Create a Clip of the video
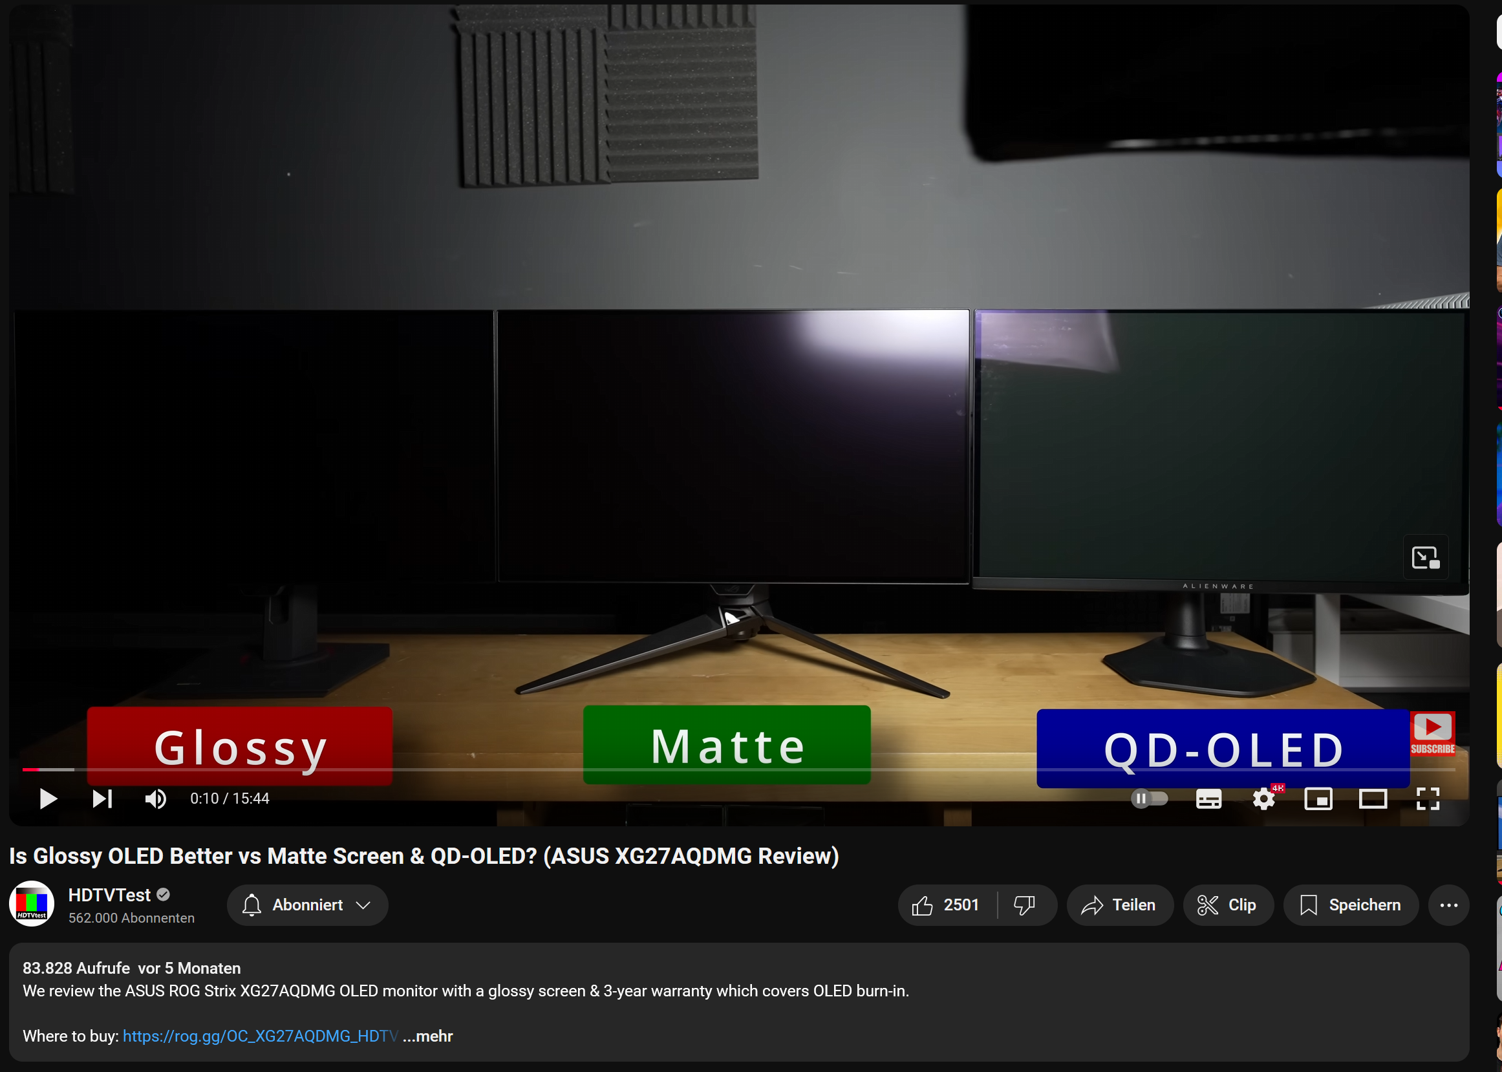This screenshot has width=1502, height=1072. click(1227, 905)
